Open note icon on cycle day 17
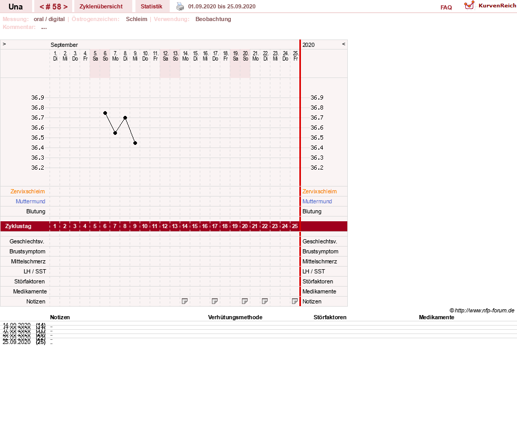 214,301
